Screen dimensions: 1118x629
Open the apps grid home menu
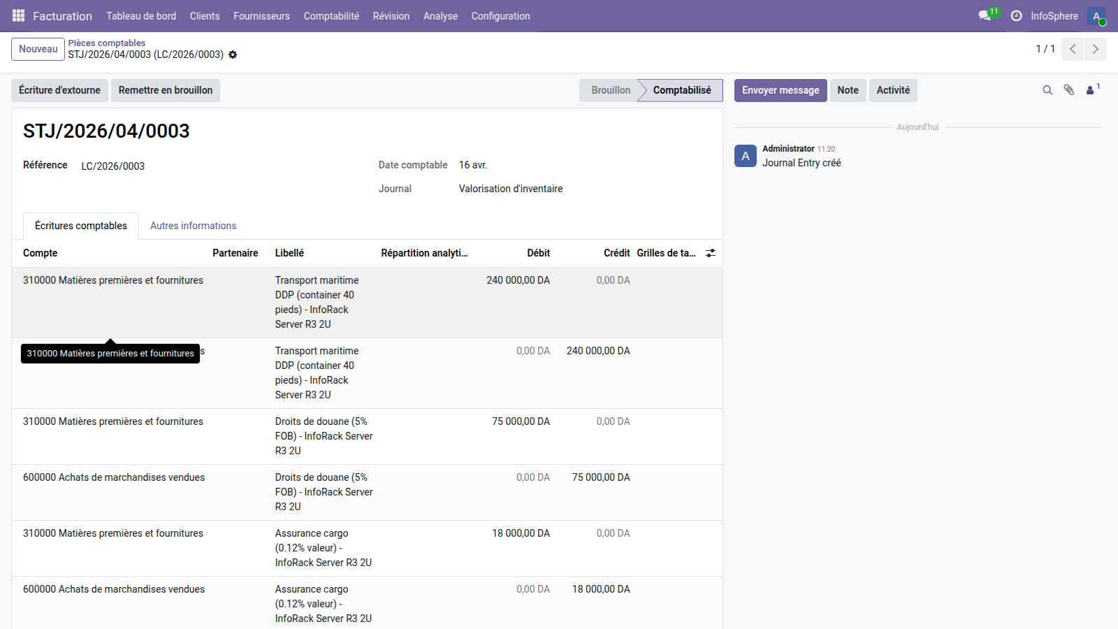point(18,15)
